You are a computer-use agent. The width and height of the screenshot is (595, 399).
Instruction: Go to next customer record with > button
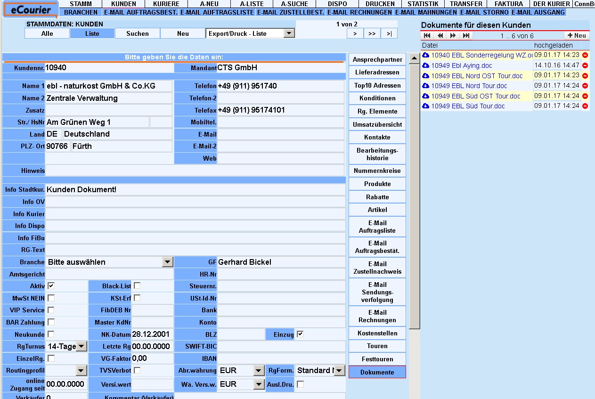pyautogui.click(x=355, y=33)
